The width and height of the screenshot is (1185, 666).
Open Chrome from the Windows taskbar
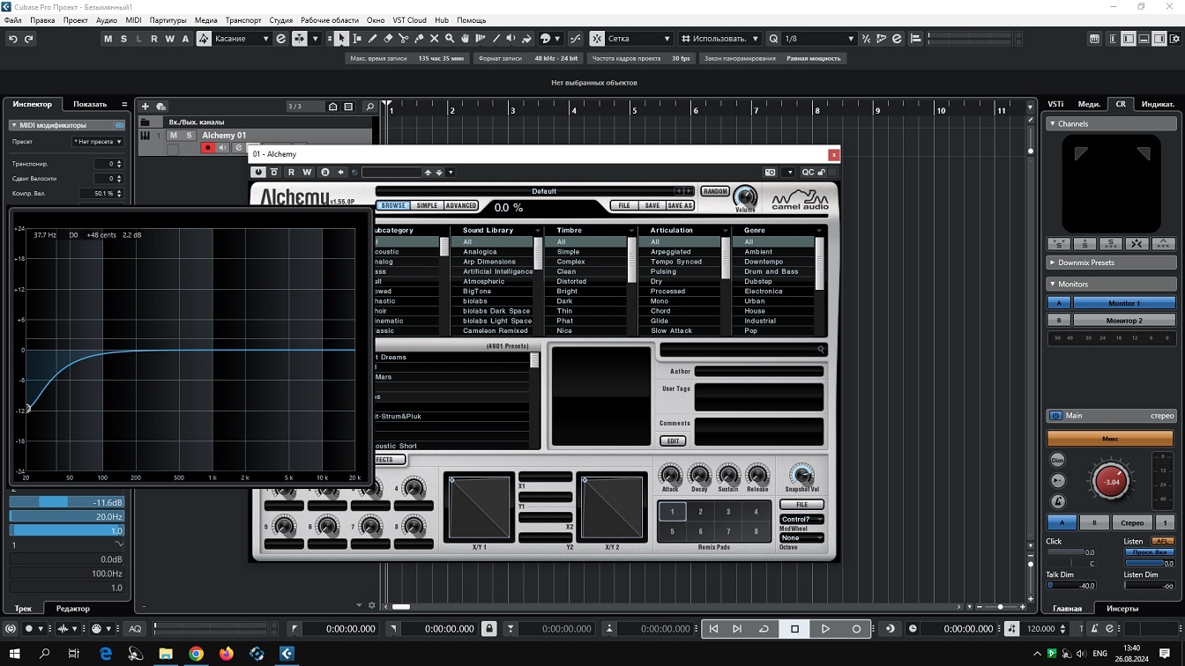(196, 654)
